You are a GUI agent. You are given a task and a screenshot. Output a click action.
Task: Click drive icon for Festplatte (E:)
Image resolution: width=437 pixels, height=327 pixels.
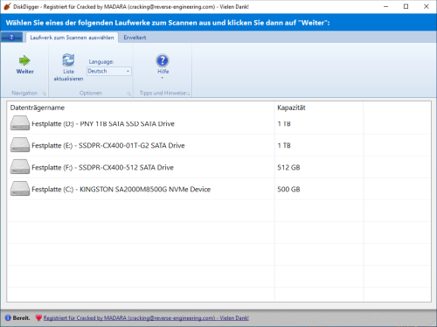[x=20, y=145]
